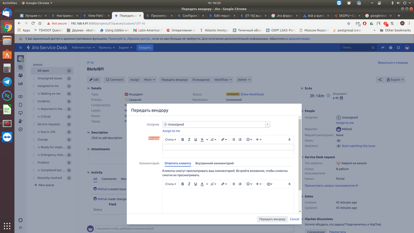The image size is (414, 233).
Task: Select the All open queue
Action: (x=52, y=70)
